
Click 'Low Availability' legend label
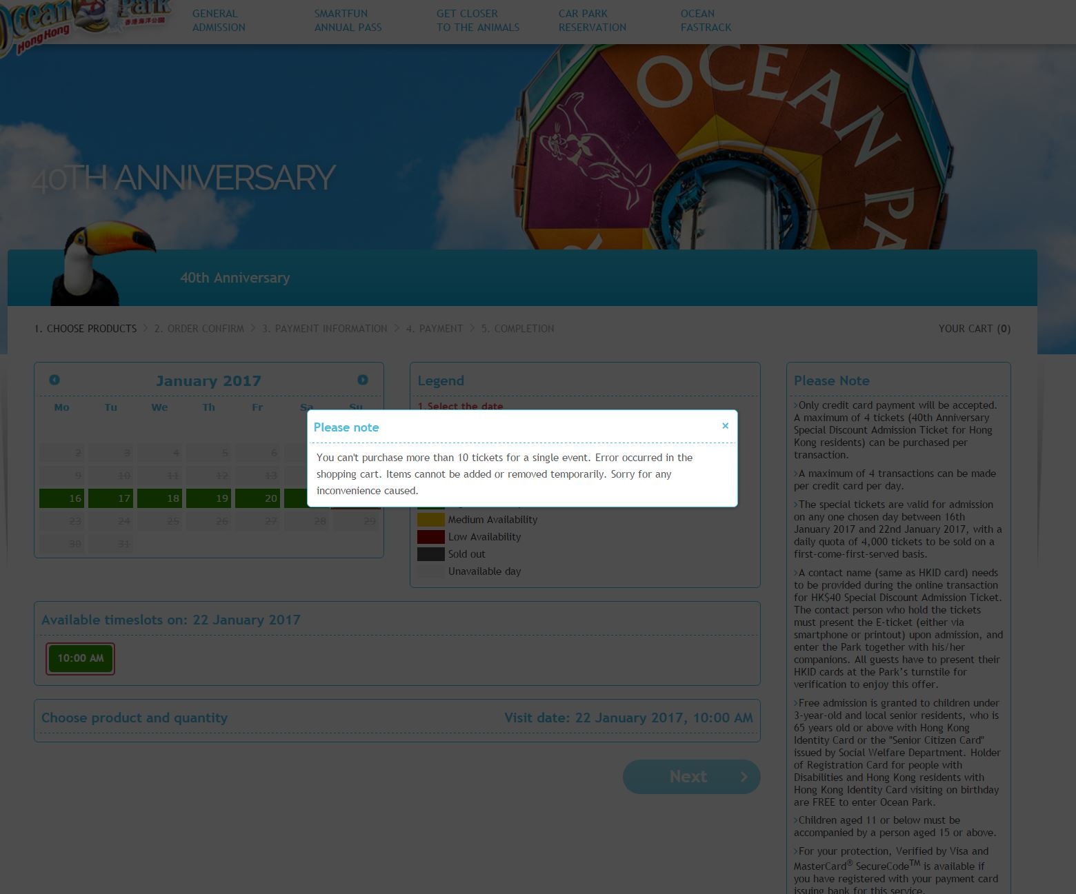tap(485, 537)
